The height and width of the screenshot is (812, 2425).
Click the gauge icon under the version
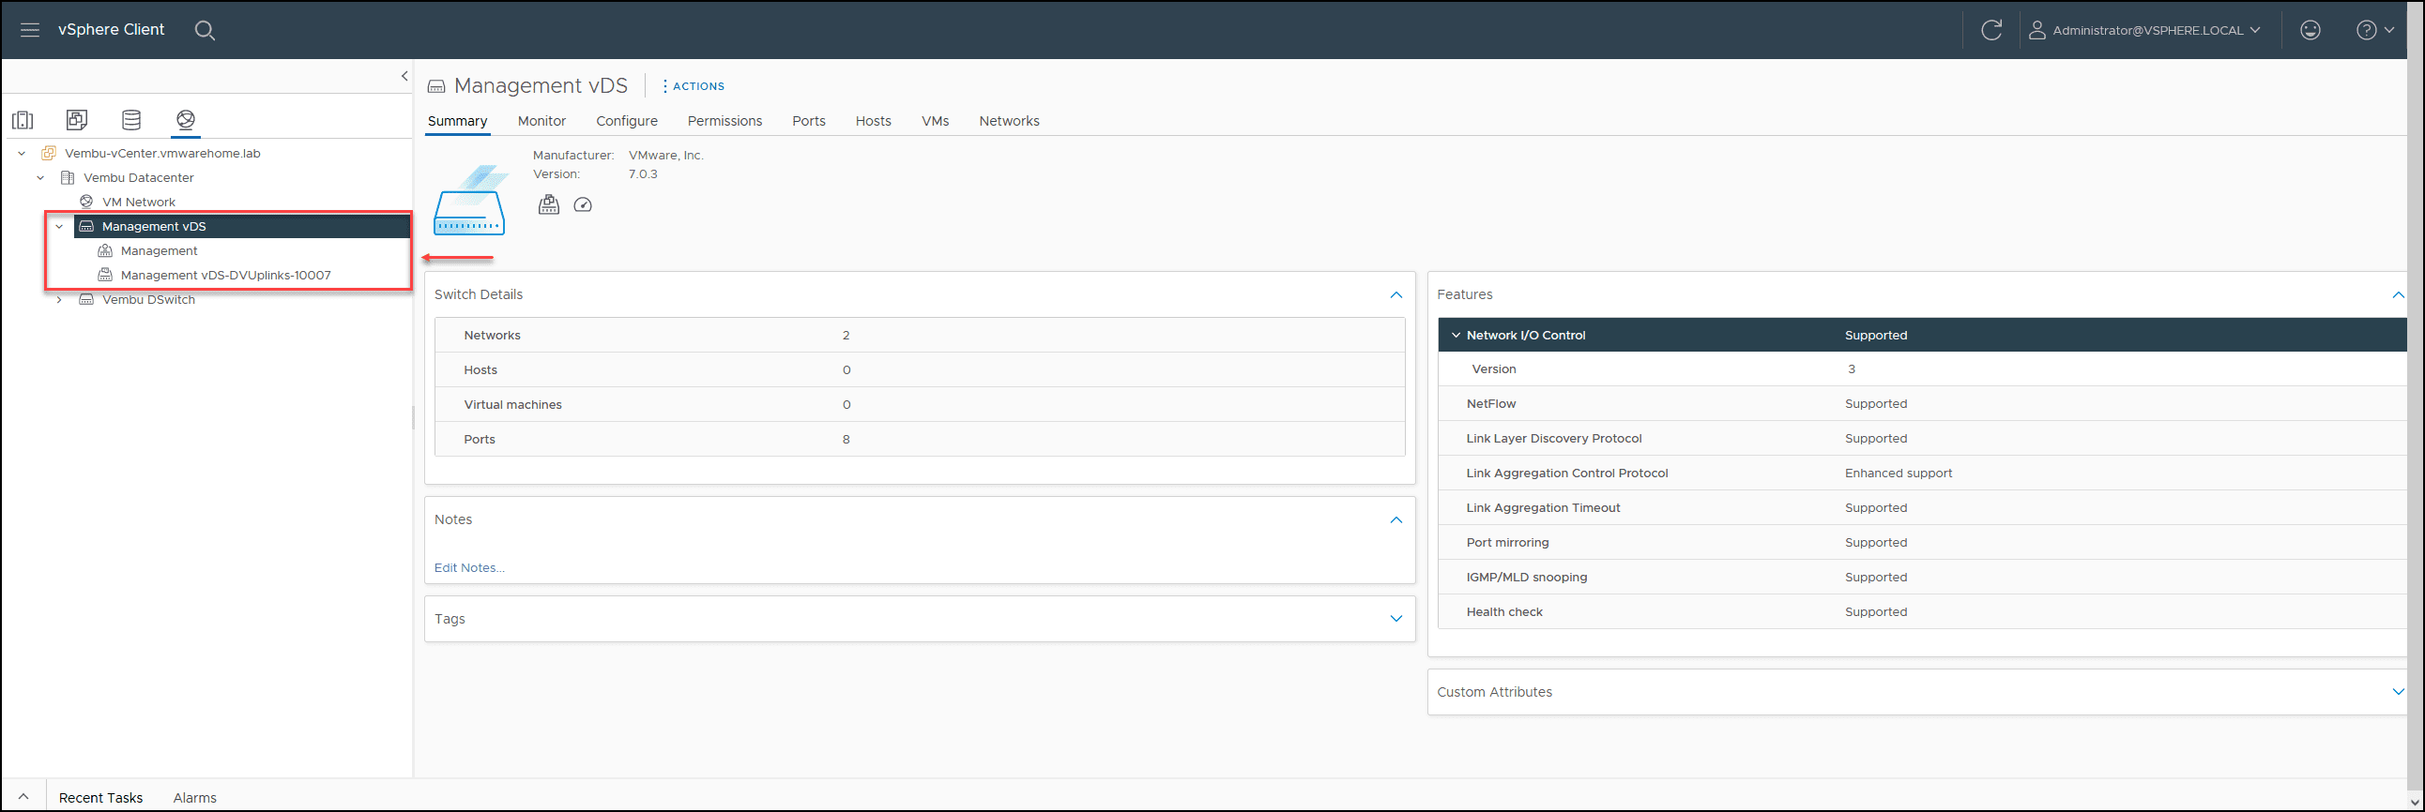pyautogui.click(x=583, y=205)
